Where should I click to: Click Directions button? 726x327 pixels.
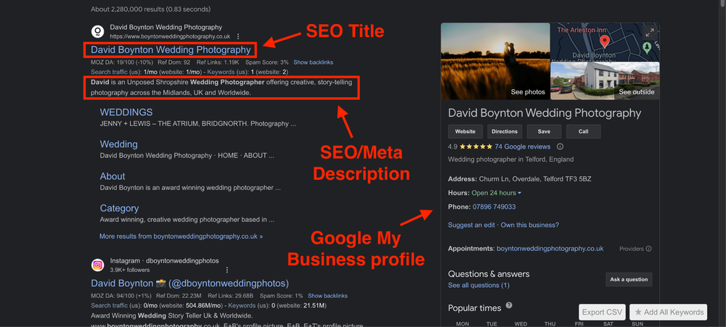[x=505, y=131]
